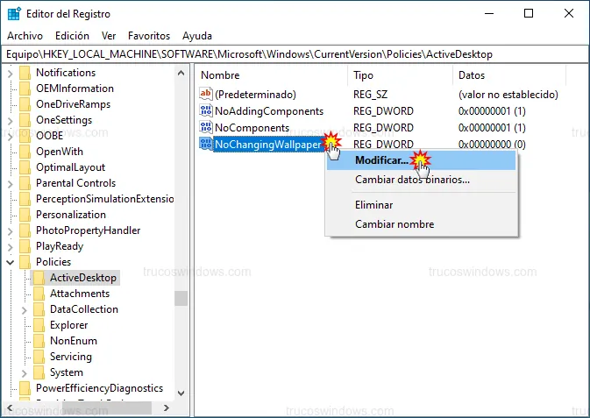This screenshot has width=590, height=418.
Task: Click the Personalization folder icon
Action: coord(25,215)
